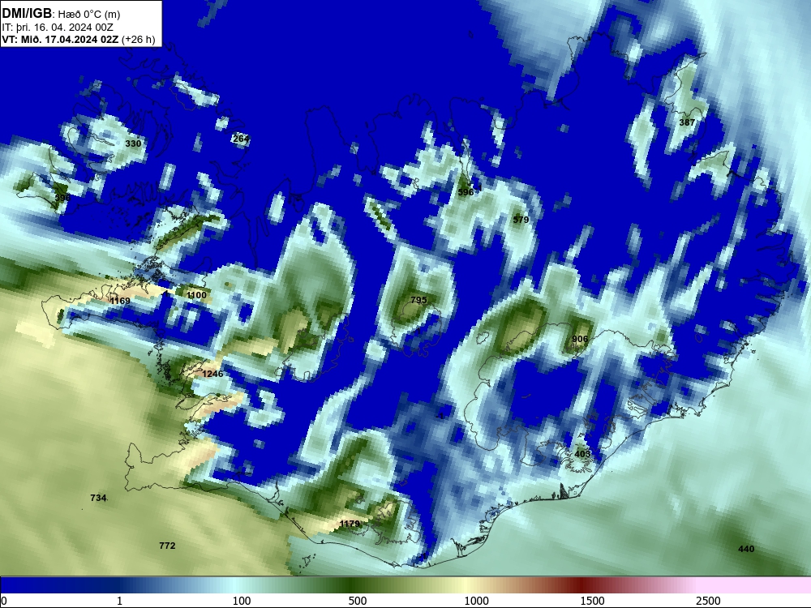
Task: Click the map value 1169
Action: [x=120, y=301]
